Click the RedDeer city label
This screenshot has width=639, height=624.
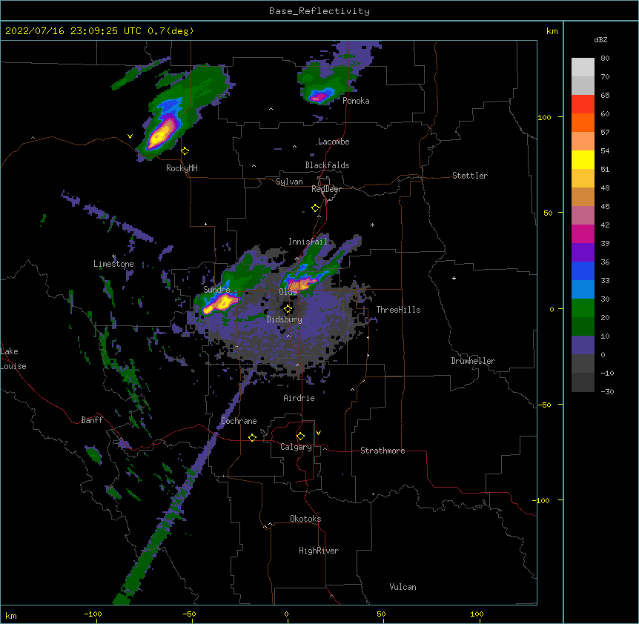326,189
